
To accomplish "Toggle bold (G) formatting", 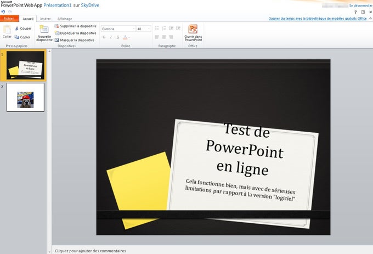I will (x=104, y=37).
